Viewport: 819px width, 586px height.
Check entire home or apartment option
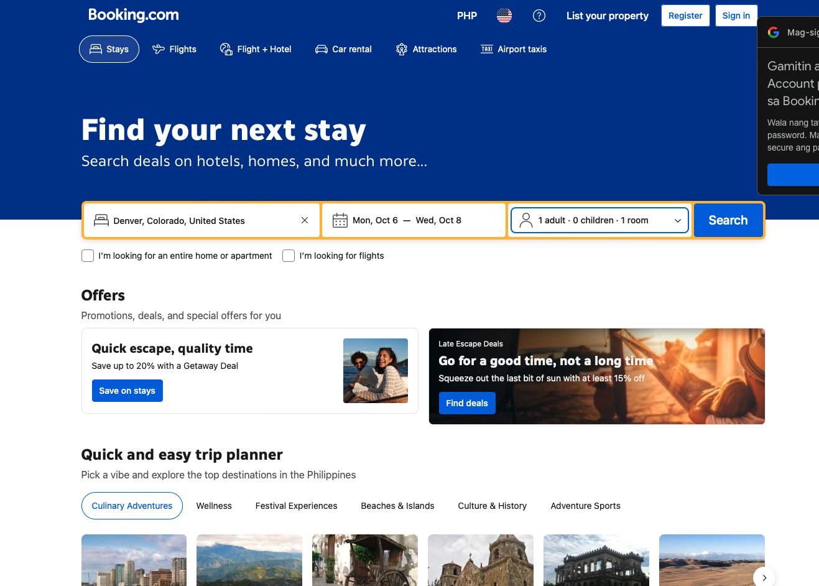pos(88,256)
